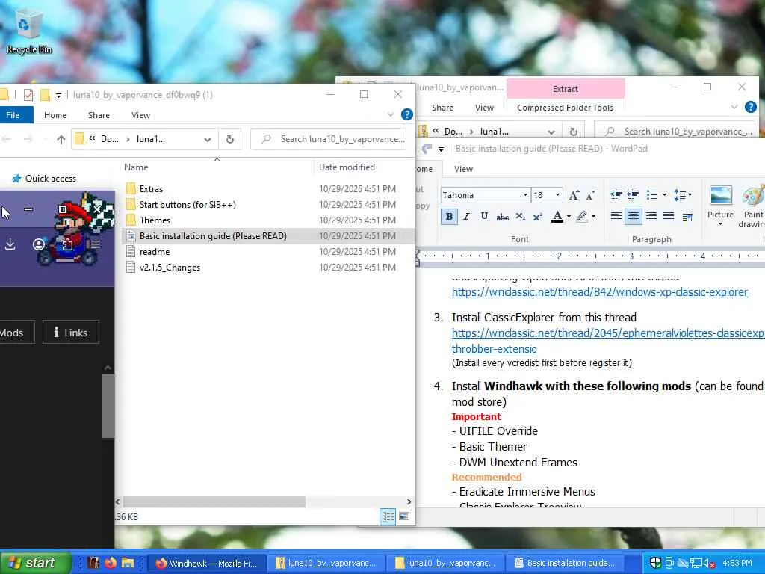Insert a Picture in WordPad

pos(720,206)
